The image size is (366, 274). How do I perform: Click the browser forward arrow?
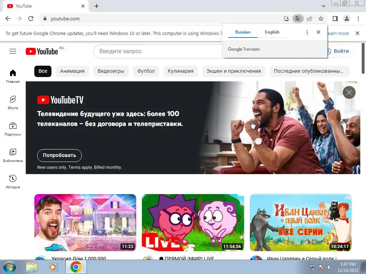tap(19, 19)
